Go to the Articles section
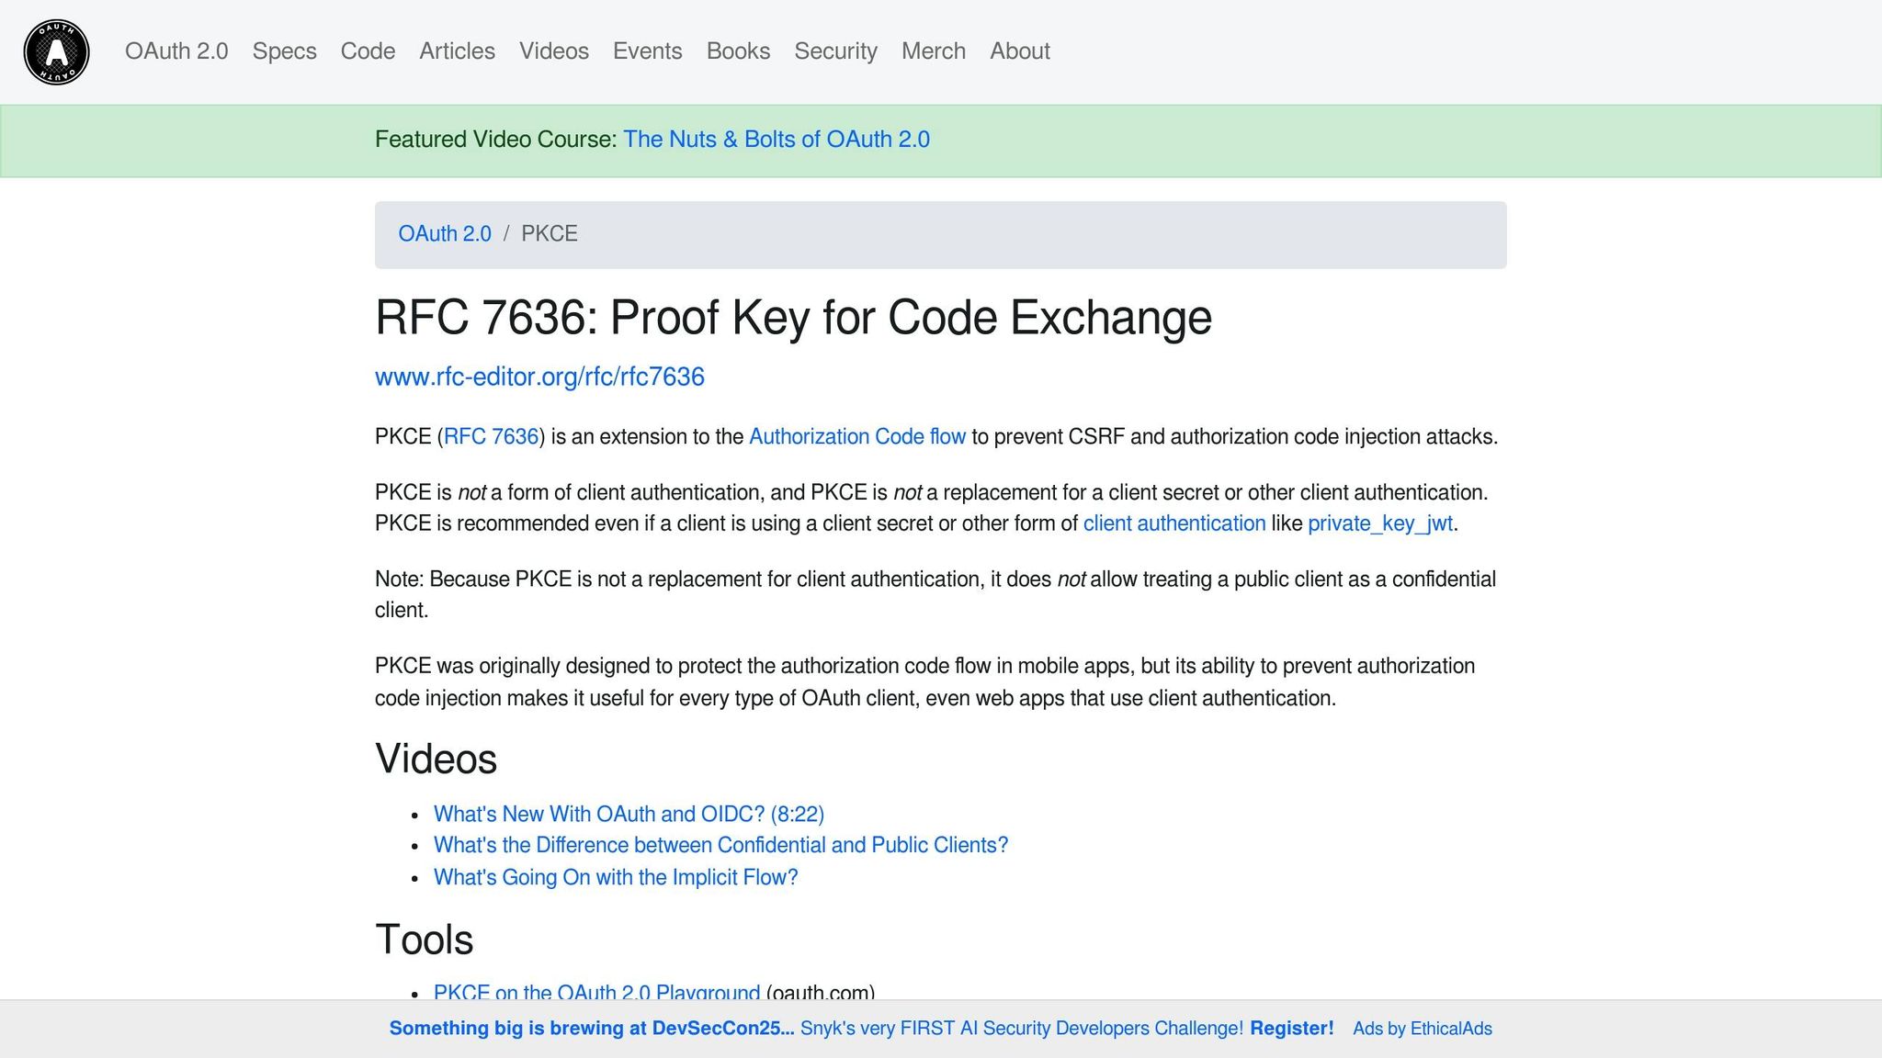Image resolution: width=1882 pixels, height=1058 pixels. [457, 51]
